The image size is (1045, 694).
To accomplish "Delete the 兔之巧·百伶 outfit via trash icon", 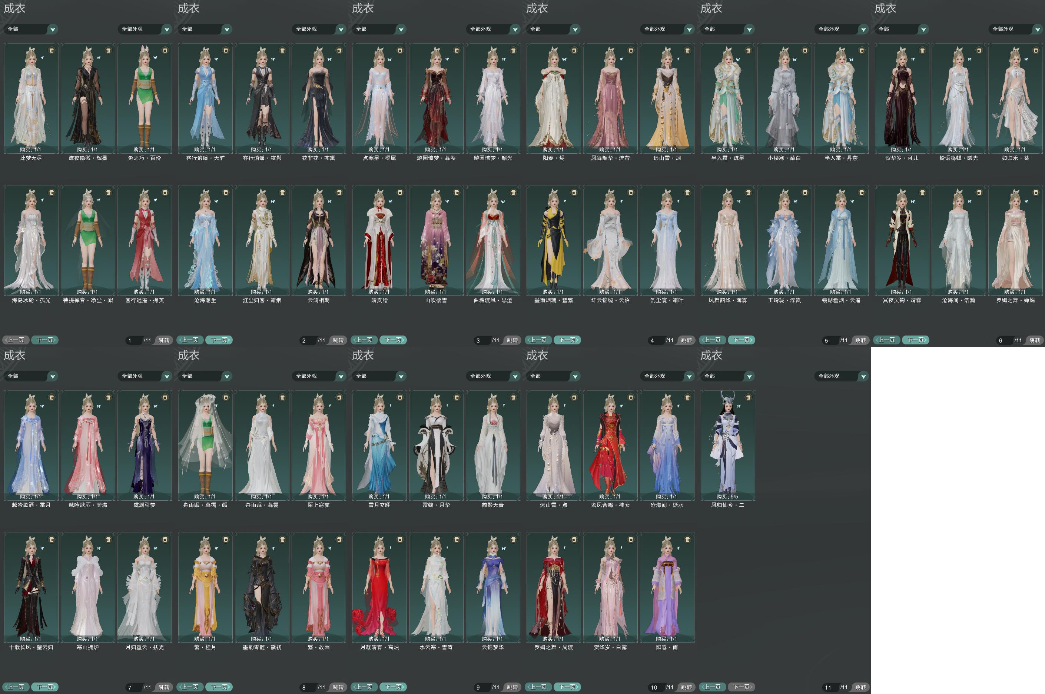I will [165, 50].
